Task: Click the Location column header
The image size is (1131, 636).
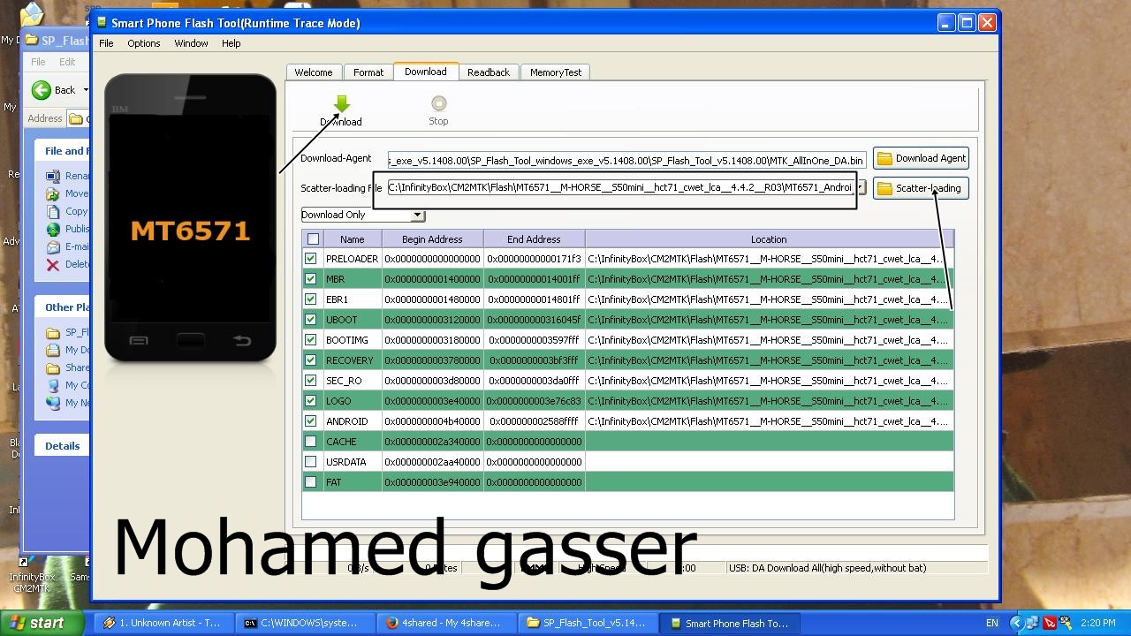Action: [769, 239]
